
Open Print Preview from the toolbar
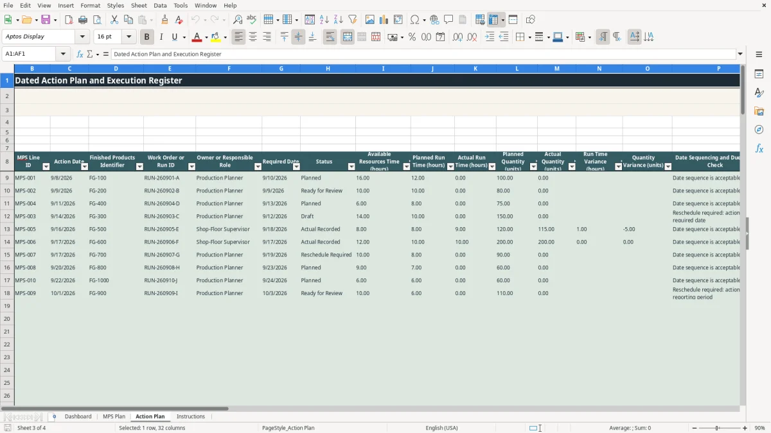coord(96,20)
